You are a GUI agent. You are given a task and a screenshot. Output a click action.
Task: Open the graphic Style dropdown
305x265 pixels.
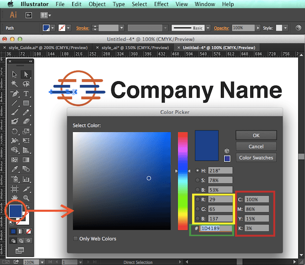coord(285,28)
